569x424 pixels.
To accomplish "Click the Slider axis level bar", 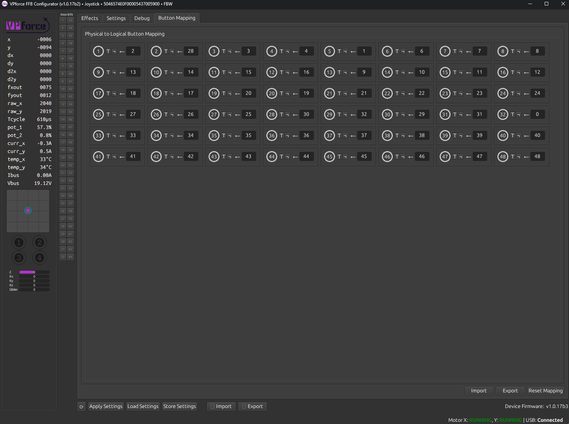I will click(35, 290).
